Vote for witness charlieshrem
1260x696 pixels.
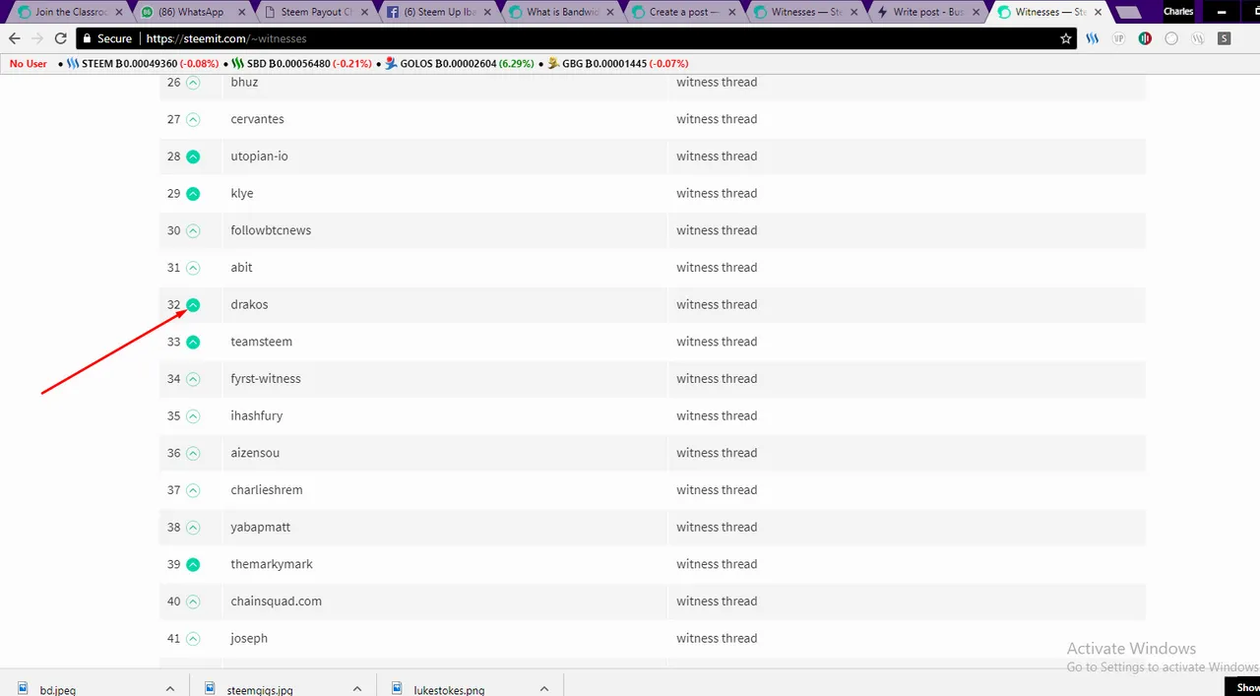click(x=193, y=490)
